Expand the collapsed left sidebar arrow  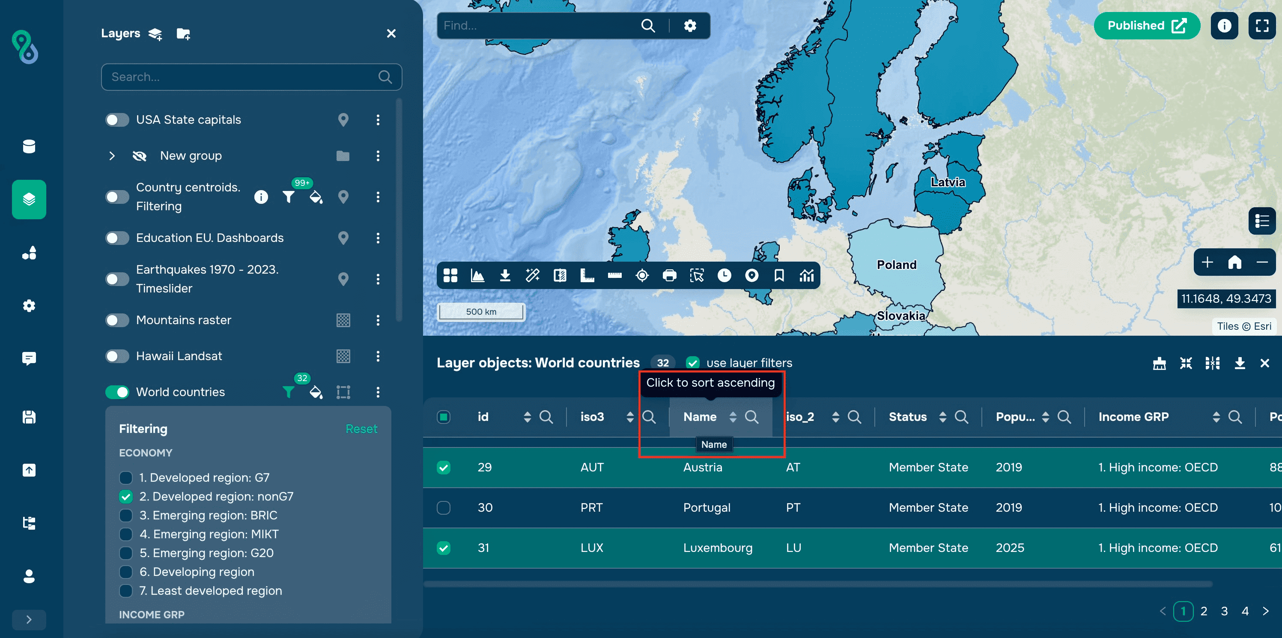29,619
